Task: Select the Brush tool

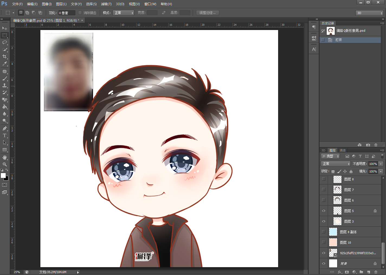Action: pos(5,79)
